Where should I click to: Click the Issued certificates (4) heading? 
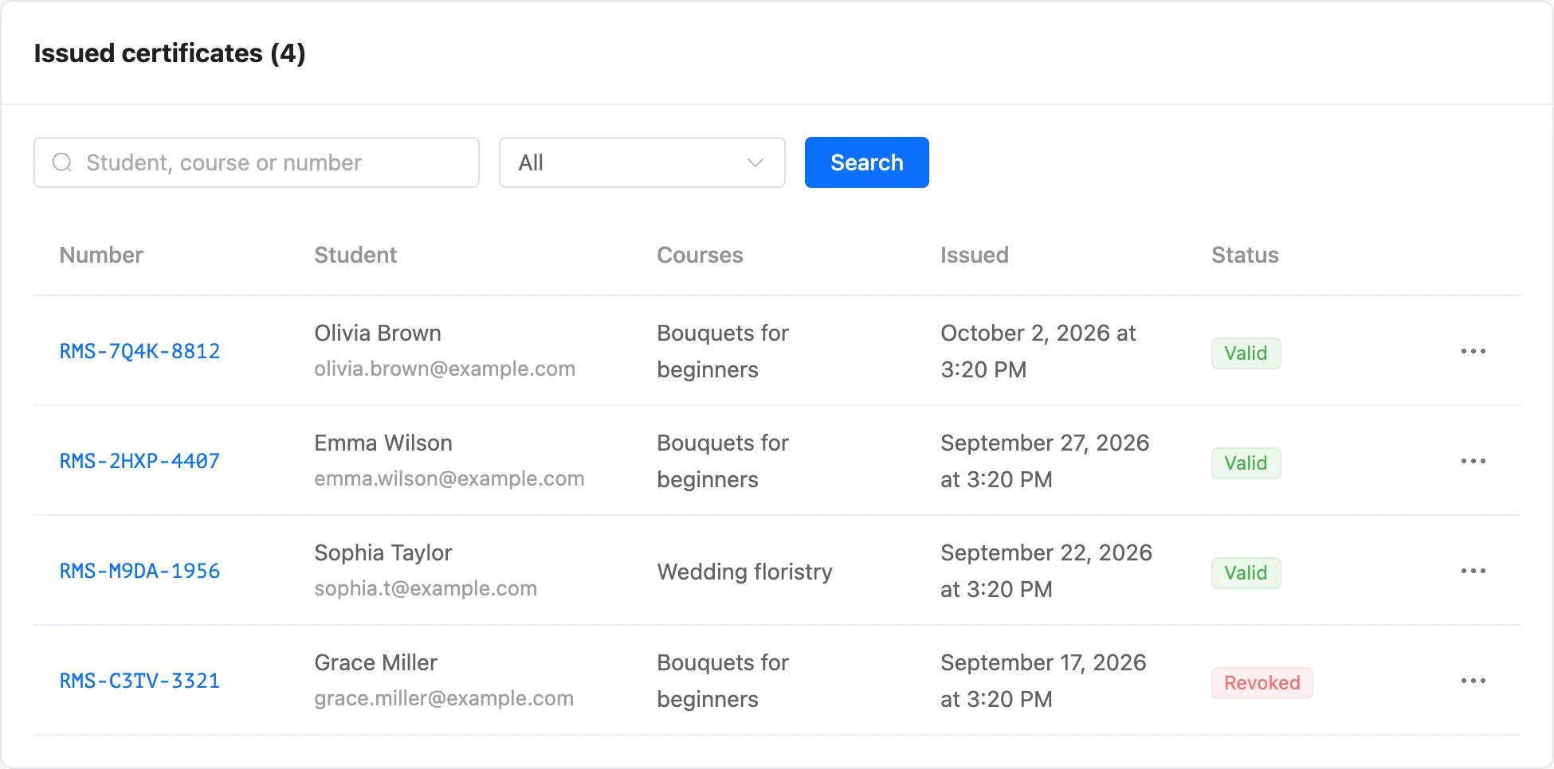[170, 53]
